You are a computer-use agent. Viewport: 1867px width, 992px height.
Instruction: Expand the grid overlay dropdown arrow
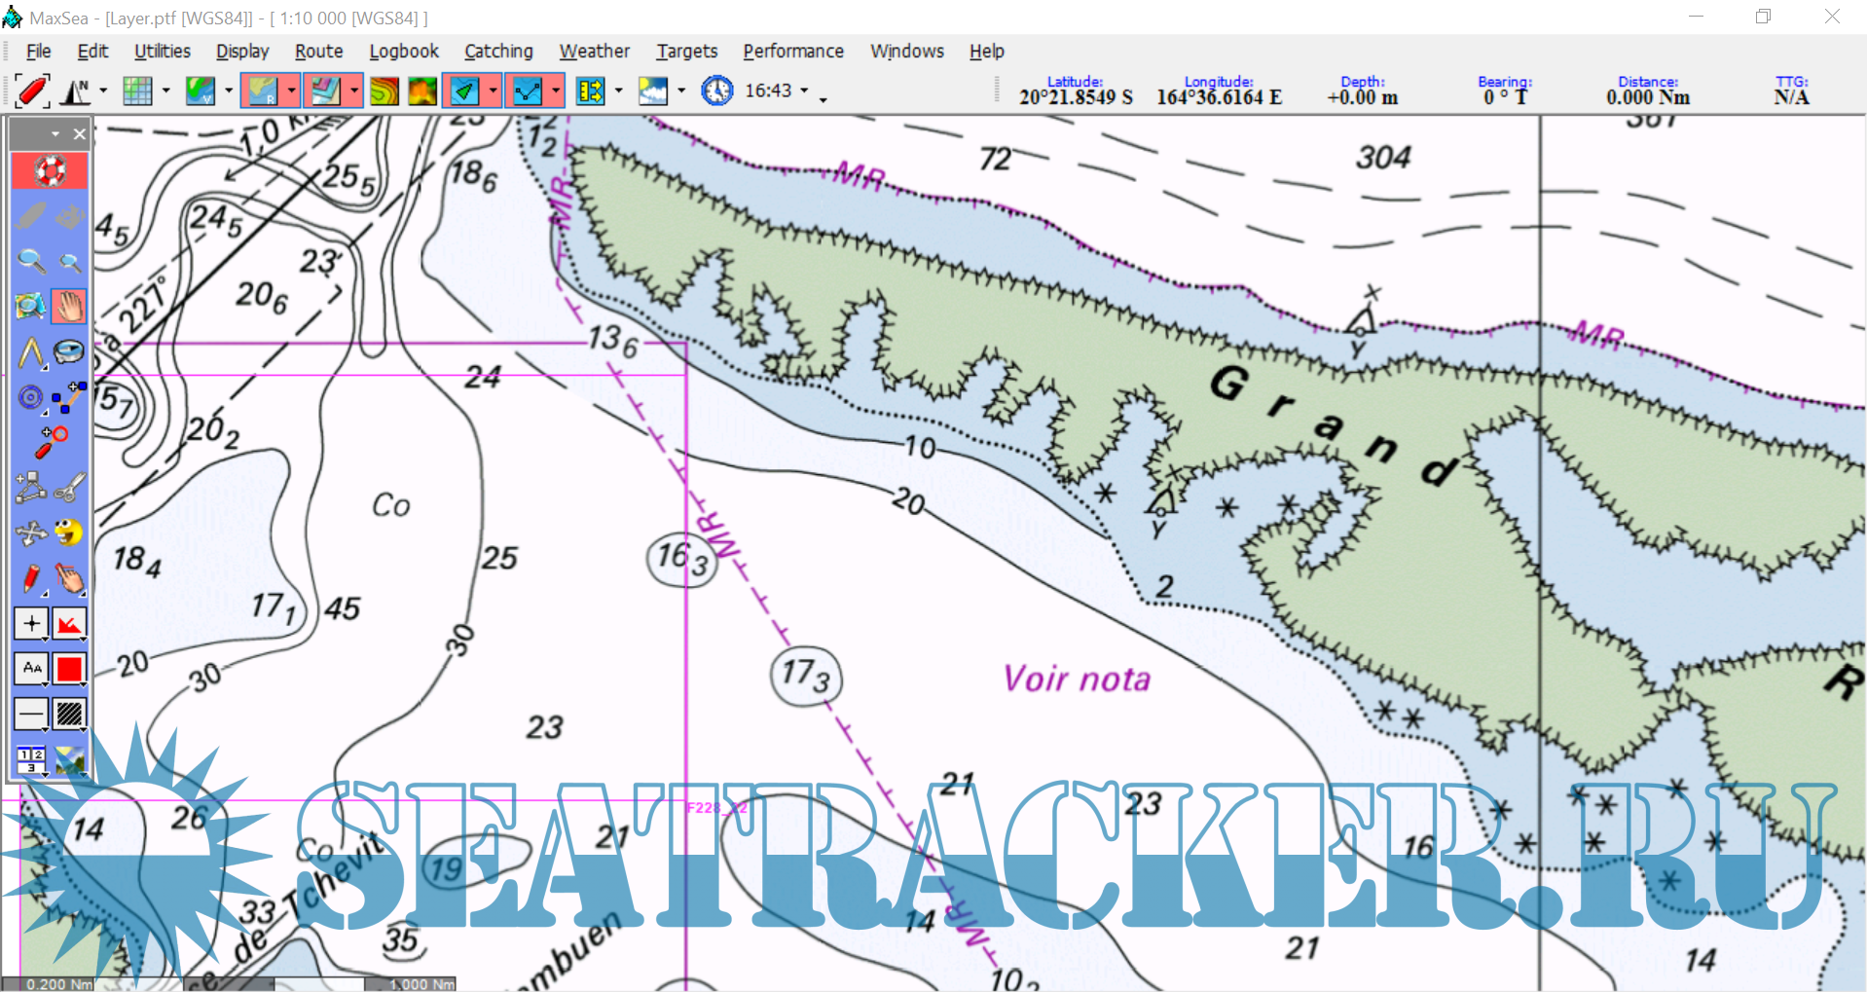pos(165,92)
